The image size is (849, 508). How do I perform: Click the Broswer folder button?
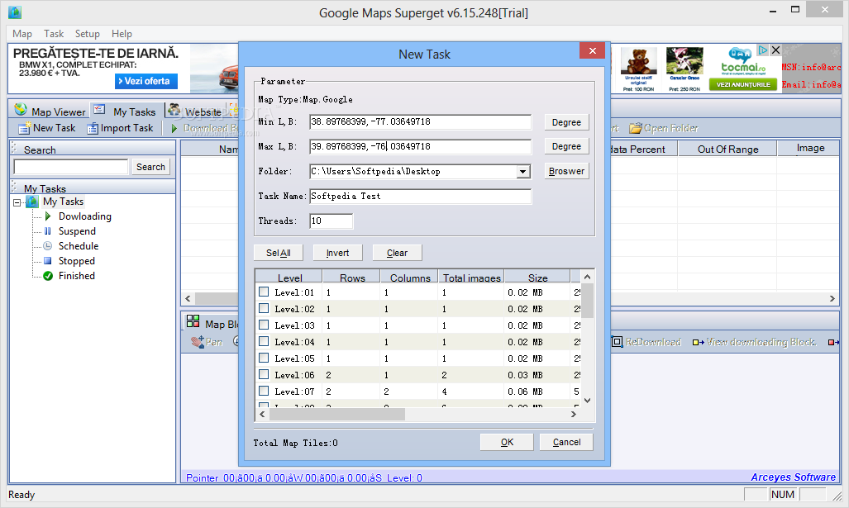point(566,171)
